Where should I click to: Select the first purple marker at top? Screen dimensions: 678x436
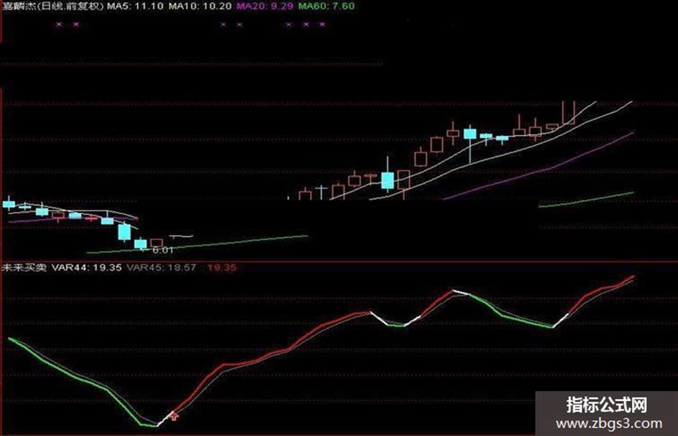tap(60, 24)
